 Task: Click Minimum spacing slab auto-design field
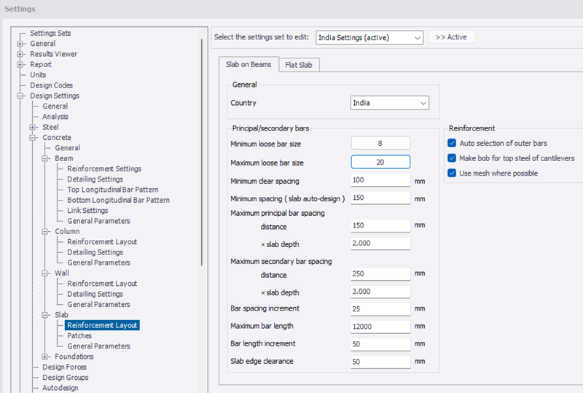point(380,198)
